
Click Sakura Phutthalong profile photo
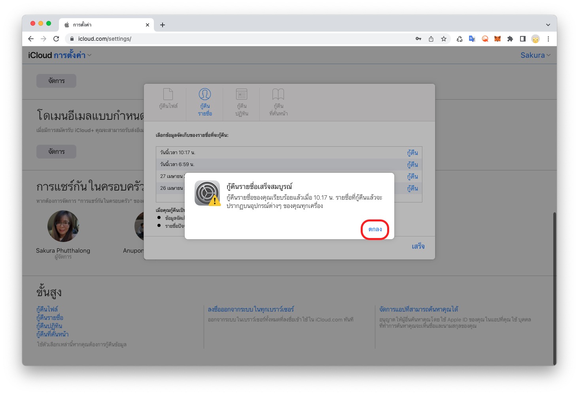(63, 226)
